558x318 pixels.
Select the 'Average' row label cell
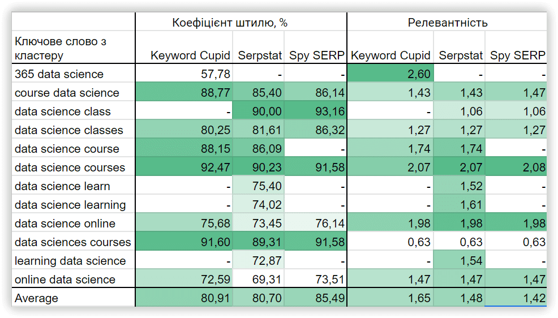[x=74, y=298]
